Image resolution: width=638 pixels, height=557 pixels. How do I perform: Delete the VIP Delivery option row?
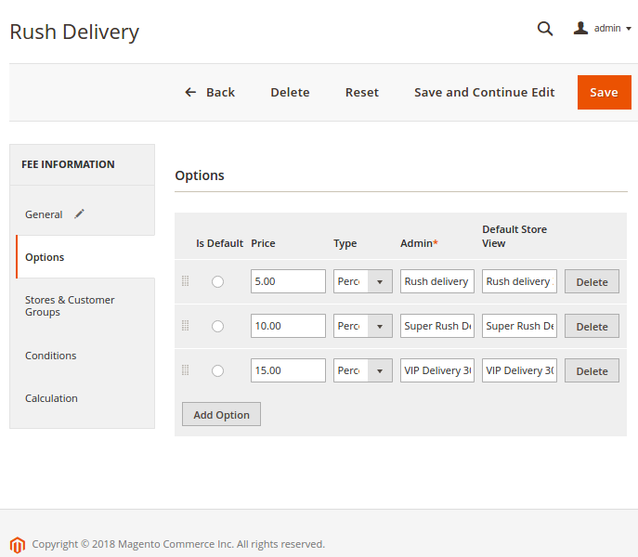click(x=592, y=371)
